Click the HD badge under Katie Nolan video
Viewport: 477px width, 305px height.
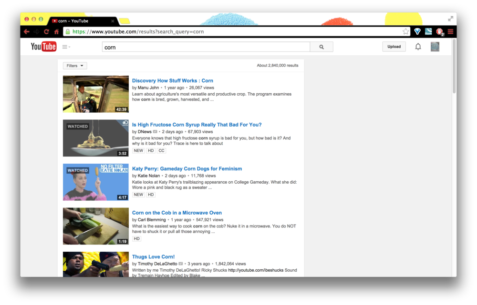151,195
